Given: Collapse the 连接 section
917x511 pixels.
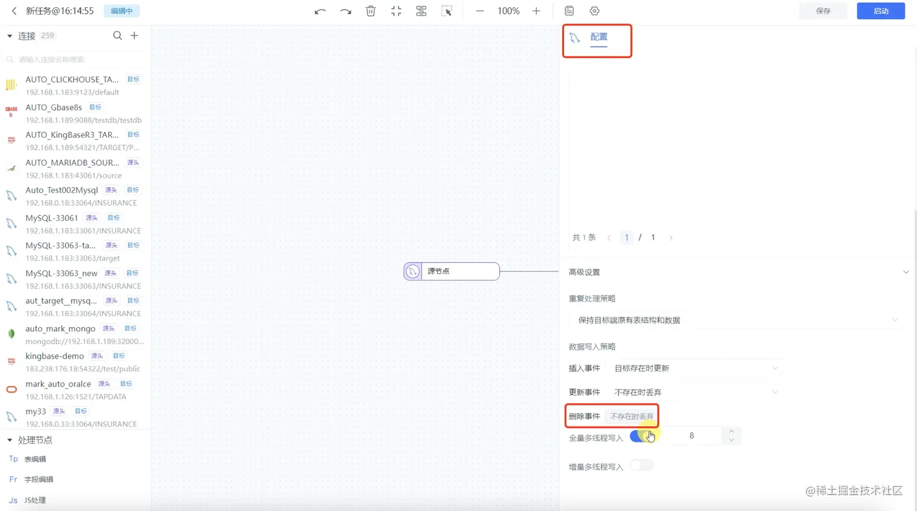Looking at the screenshot, I should pos(10,36).
